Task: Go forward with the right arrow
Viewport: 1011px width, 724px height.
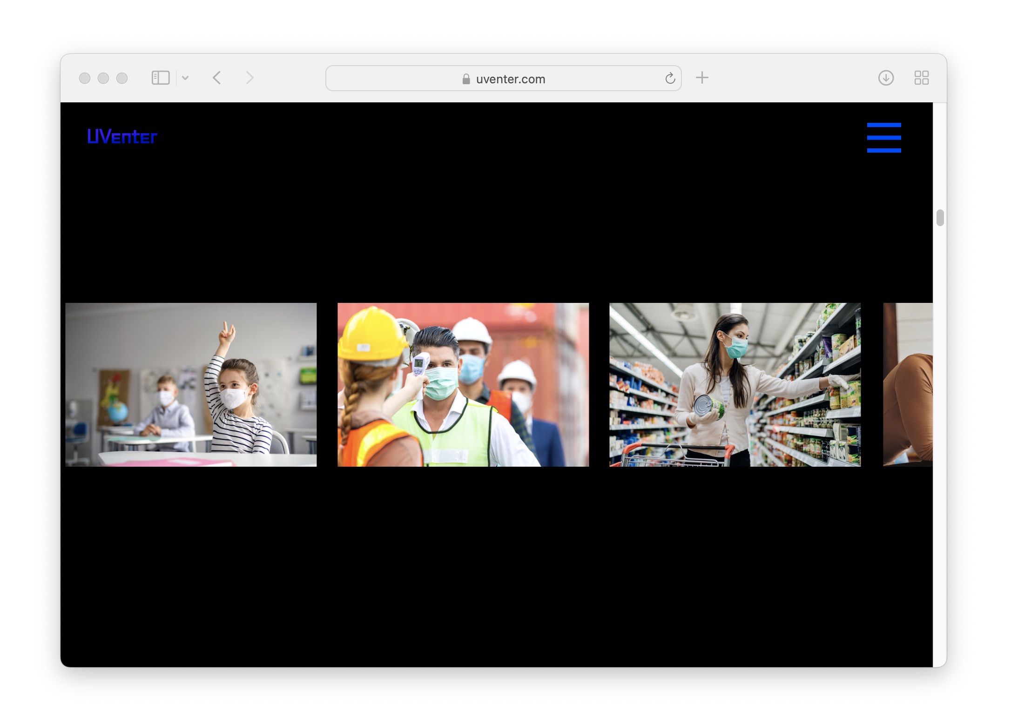Action: (x=250, y=78)
